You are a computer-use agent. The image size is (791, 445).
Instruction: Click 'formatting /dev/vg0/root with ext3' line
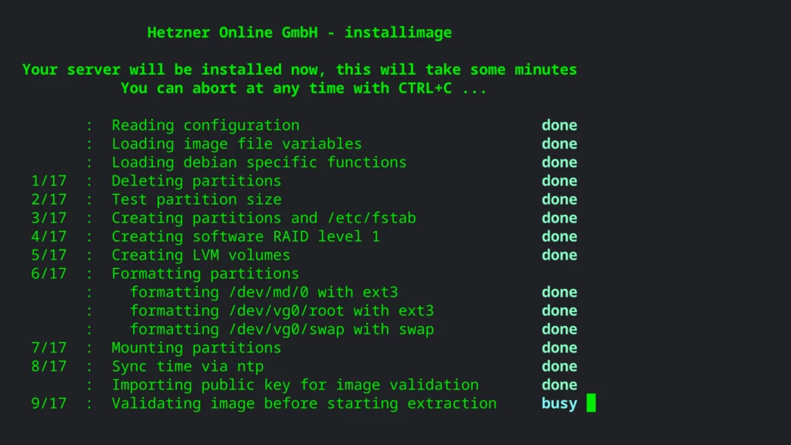(x=281, y=311)
